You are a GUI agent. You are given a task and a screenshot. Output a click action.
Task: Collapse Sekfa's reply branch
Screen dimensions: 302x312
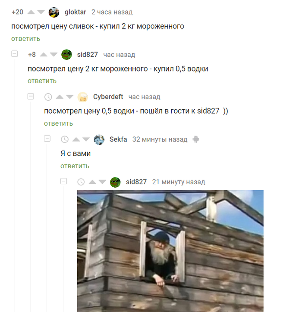point(47,139)
